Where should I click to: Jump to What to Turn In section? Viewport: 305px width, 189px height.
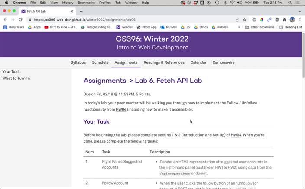(x=16, y=78)
